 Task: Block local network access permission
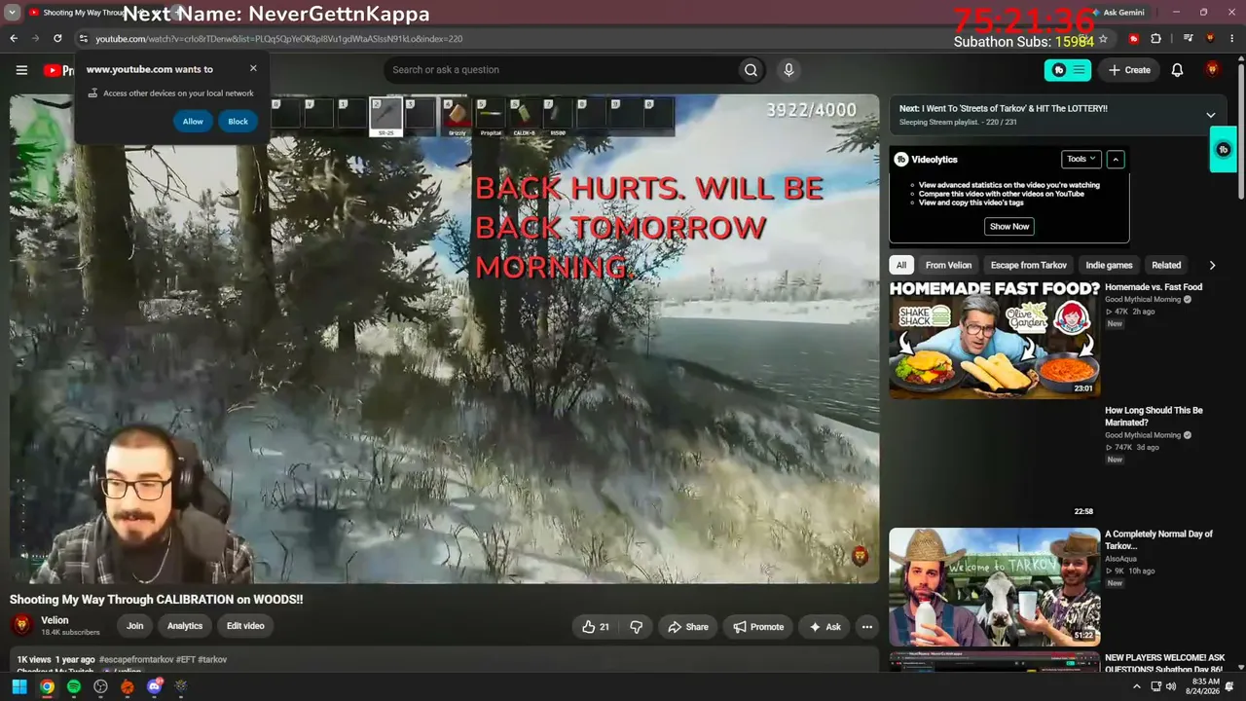coord(238,122)
